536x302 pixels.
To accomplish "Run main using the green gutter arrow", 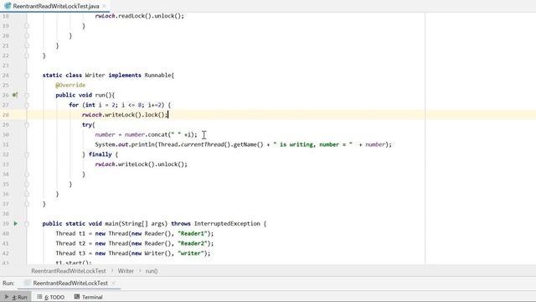I will pos(15,224).
